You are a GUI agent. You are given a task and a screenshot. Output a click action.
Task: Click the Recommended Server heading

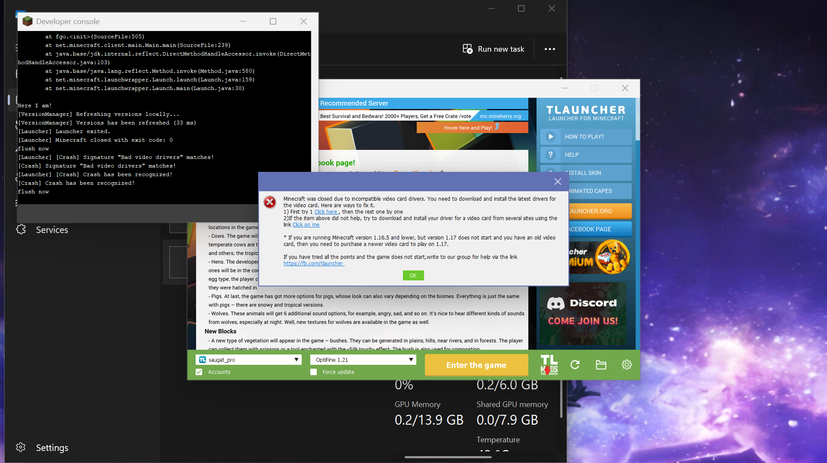coord(354,103)
